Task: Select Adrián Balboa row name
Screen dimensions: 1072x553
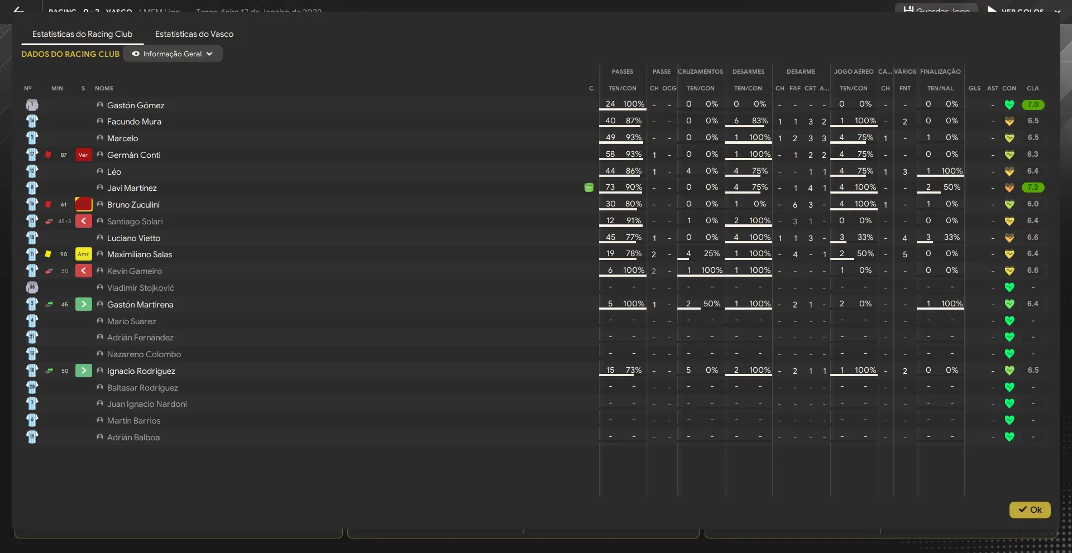Action: (133, 437)
